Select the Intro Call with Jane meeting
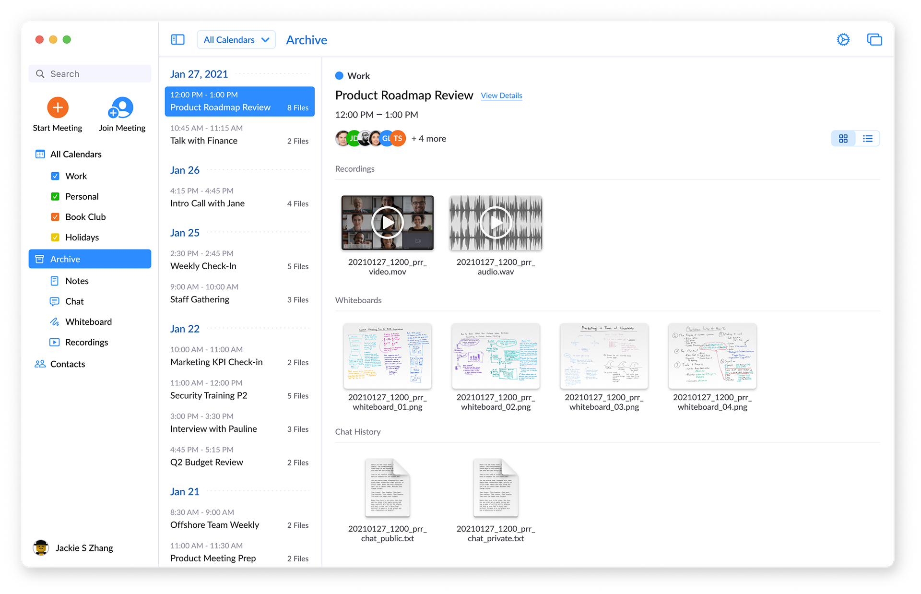 [239, 198]
